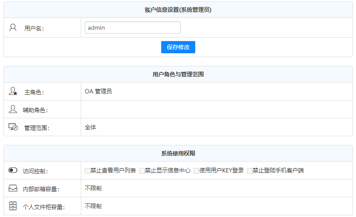Click the file cabinet icon for 个人文件柜容量
This screenshot has height=217, width=356.
(x=13, y=206)
